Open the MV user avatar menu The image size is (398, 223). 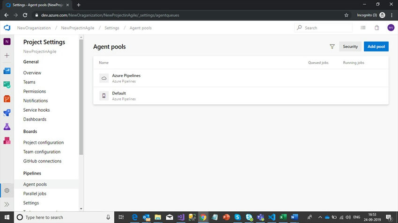(x=391, y=28)
